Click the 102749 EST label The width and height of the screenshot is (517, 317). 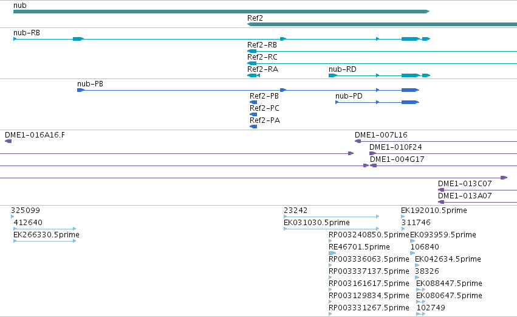[x=431, y=308]
